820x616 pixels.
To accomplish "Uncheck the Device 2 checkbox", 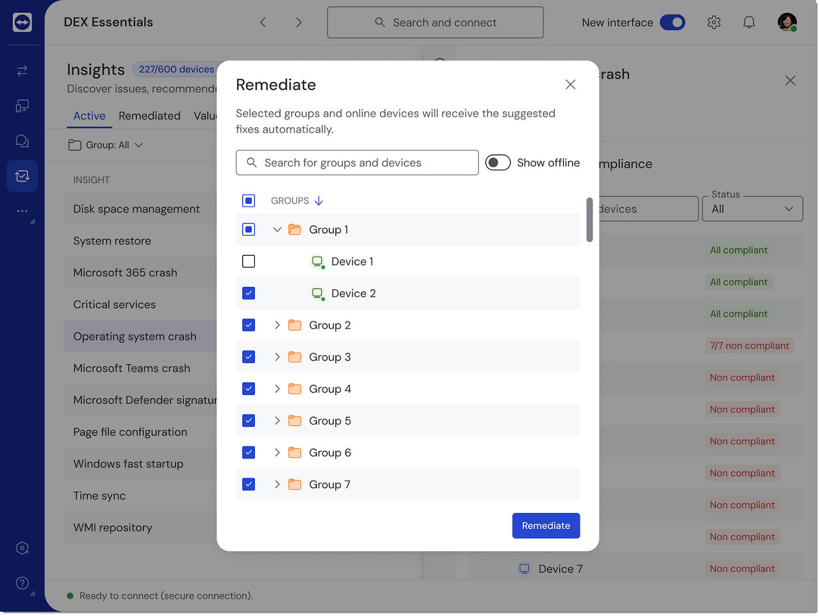I will (x=249, y=293).
